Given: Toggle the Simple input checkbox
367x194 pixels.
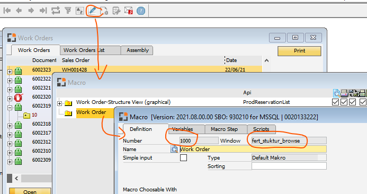Looking at the screenshot, I should point(183,157).
